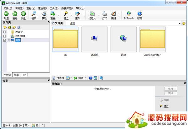Close the 图像篮子 pane

point(185,83)
